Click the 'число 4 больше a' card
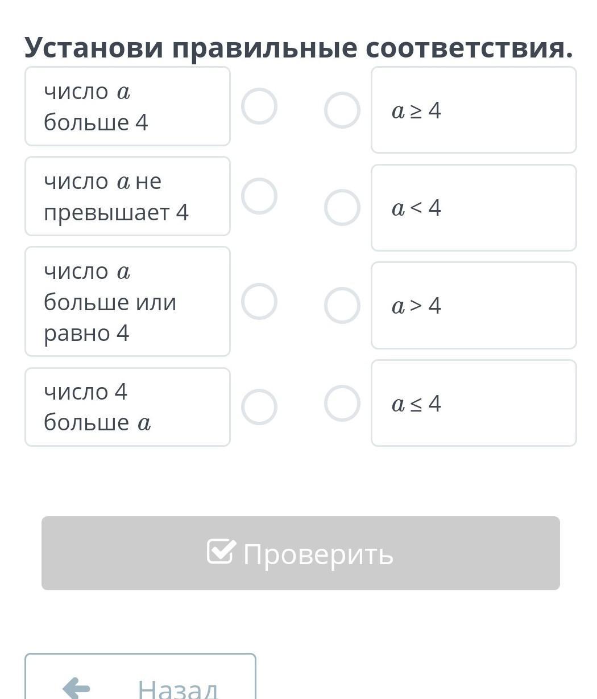Image resolution: width=597 pixels, height=699 pixels. coord(127,407)
